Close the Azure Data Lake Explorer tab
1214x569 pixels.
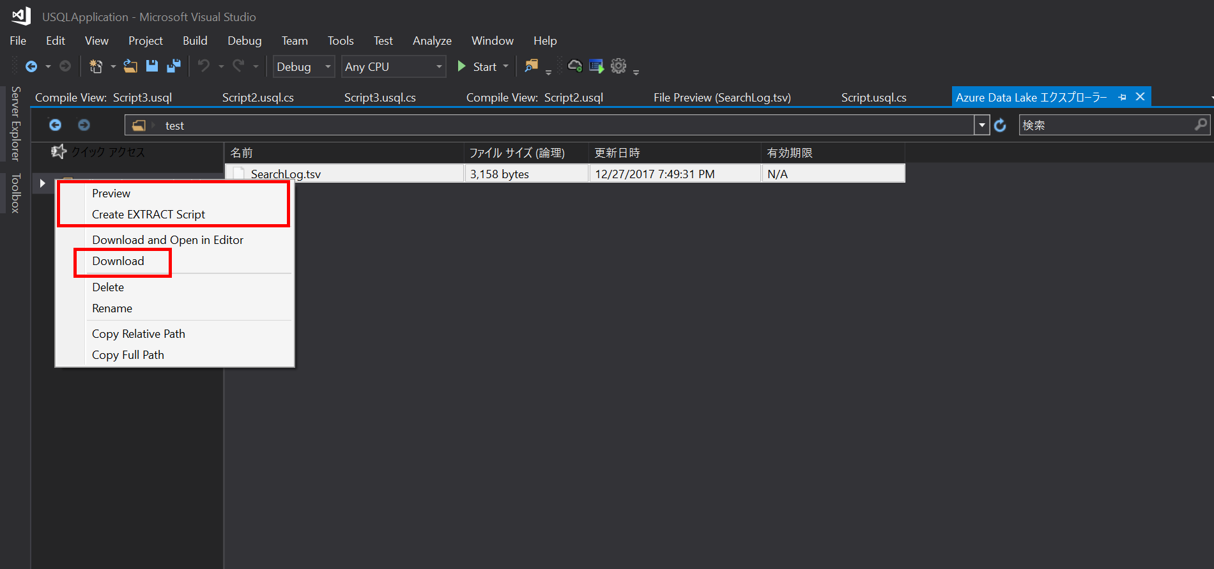[1140, 97]
